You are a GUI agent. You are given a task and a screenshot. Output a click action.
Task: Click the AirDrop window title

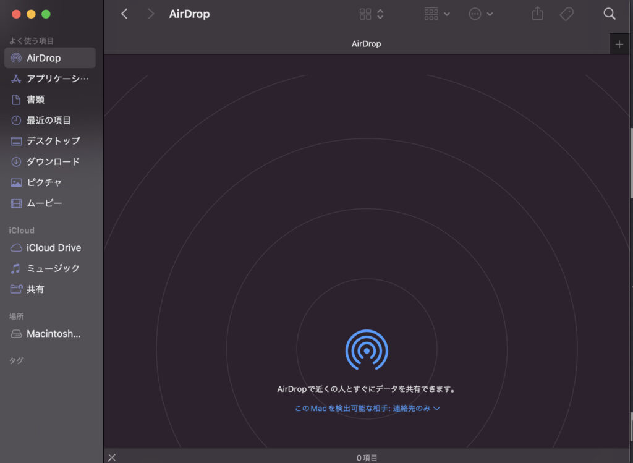coord(189,14)
